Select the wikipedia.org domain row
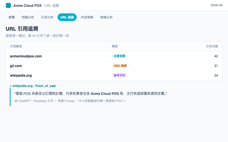This screenshot has height=142, width=228. (114, 76)
